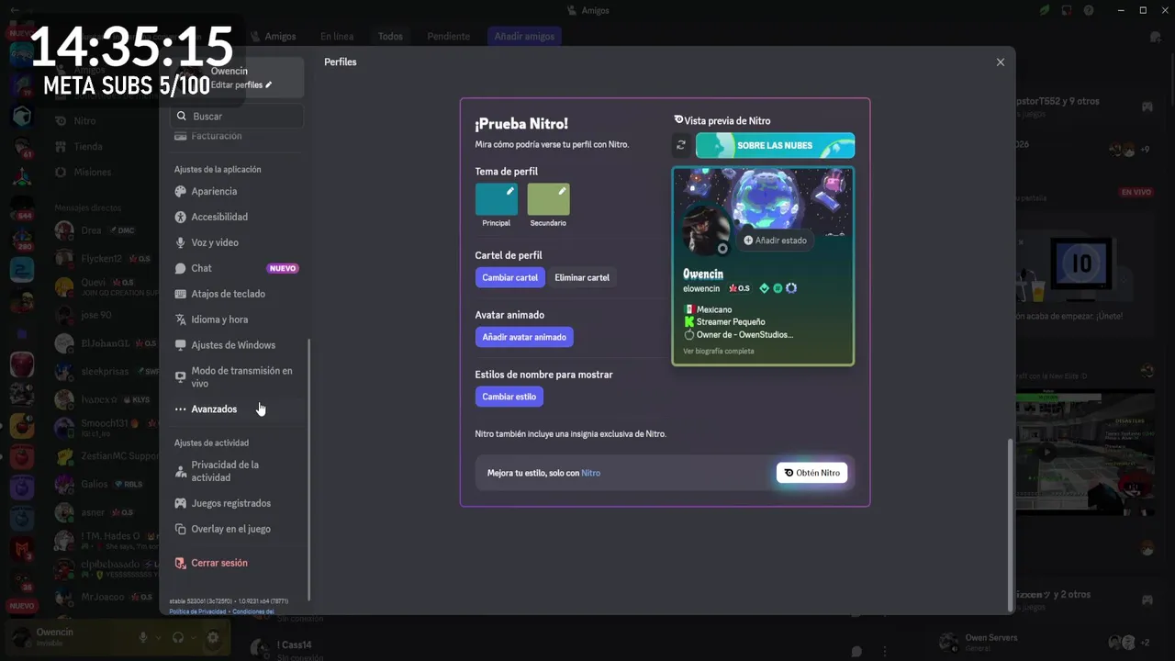Click the Avanzados three-dots icon
Screen dimensions: 1175x661
click(x=181, y=409)
